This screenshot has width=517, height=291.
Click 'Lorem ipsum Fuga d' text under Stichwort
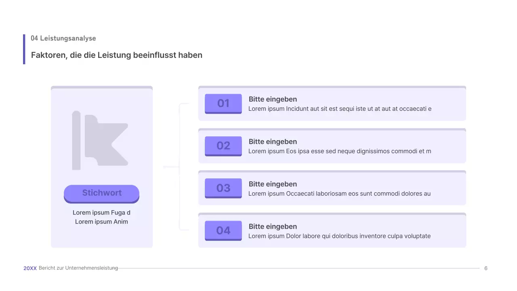[x=101, y=213]
